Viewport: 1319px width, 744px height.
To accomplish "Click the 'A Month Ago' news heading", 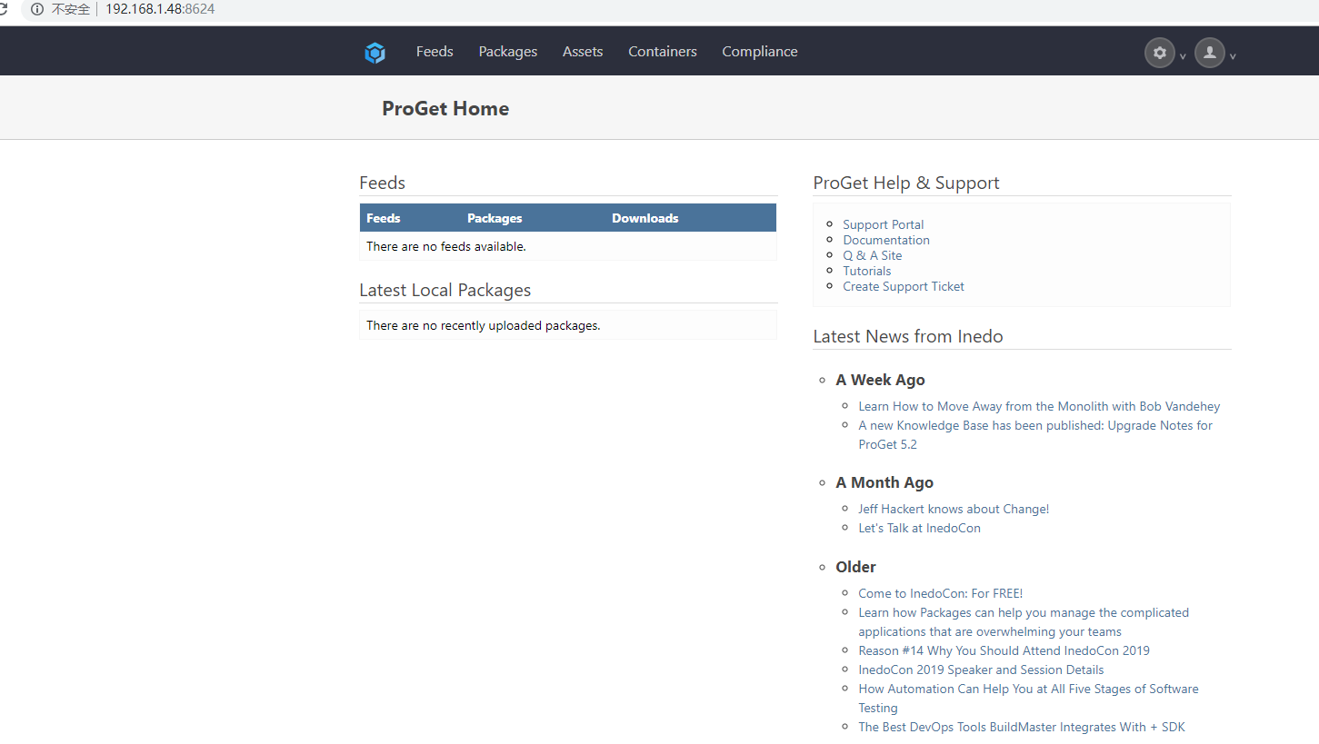I will pos(884,482).
